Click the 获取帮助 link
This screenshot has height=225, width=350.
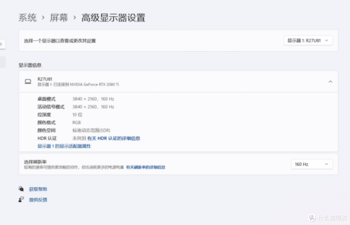(38, 189)
